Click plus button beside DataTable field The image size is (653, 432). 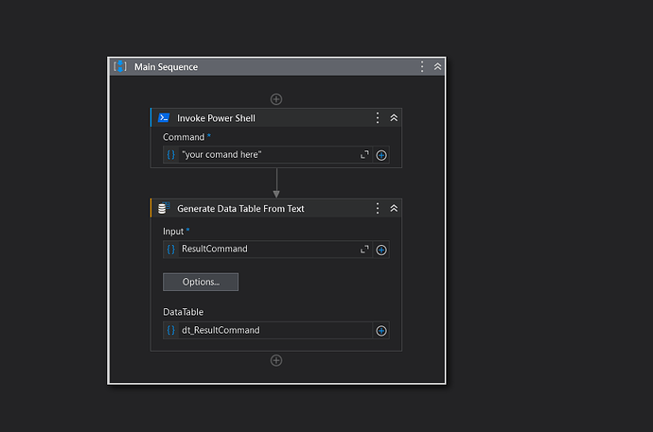(x=381, y=331)
